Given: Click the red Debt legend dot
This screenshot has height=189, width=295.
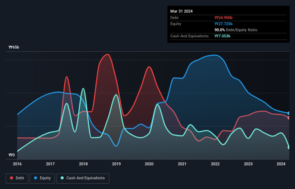Looking at the screenshot, I should pos(11,178).
